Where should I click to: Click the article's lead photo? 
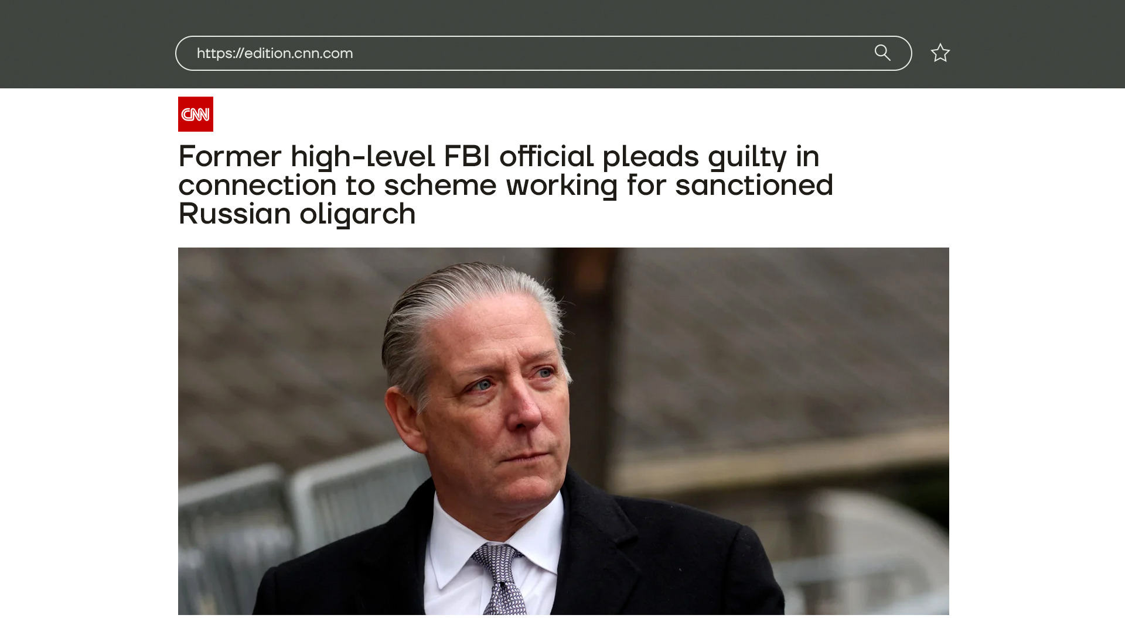coord(564,431)
